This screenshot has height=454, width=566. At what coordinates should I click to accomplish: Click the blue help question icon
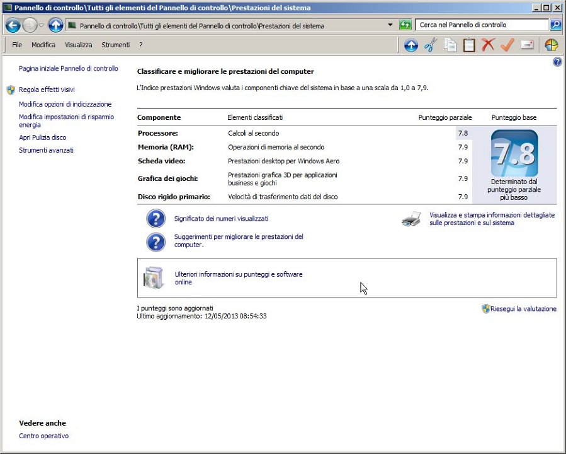pyautogui.click(x=557, y=62)
